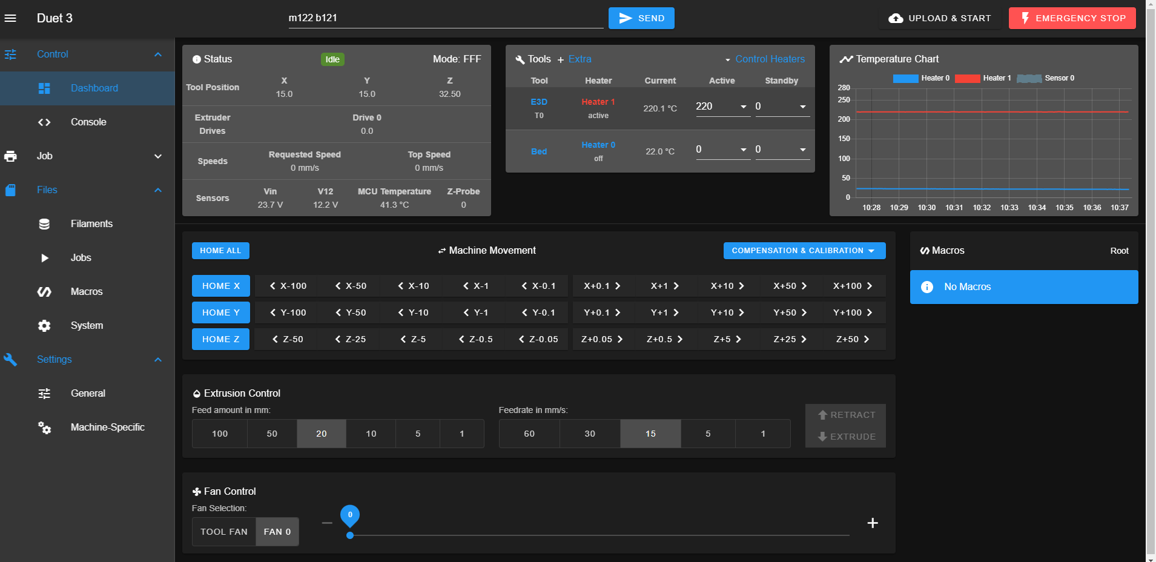Click the Extra tab in Tools panel
Image resolution: width=1156 pixels, height=562 pixels.
pyautogui.click(x=574, y=59)
